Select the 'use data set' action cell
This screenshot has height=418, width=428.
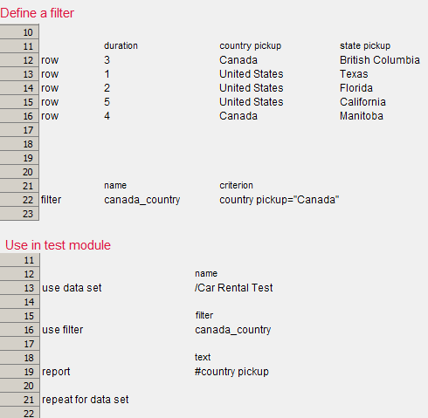click(x=72, y=288)
